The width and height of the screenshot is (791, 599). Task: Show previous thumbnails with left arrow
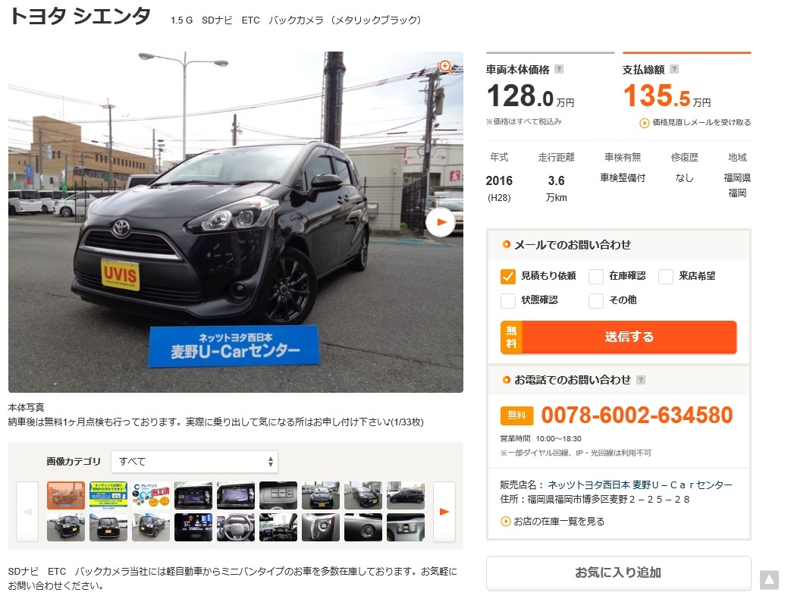27,512
